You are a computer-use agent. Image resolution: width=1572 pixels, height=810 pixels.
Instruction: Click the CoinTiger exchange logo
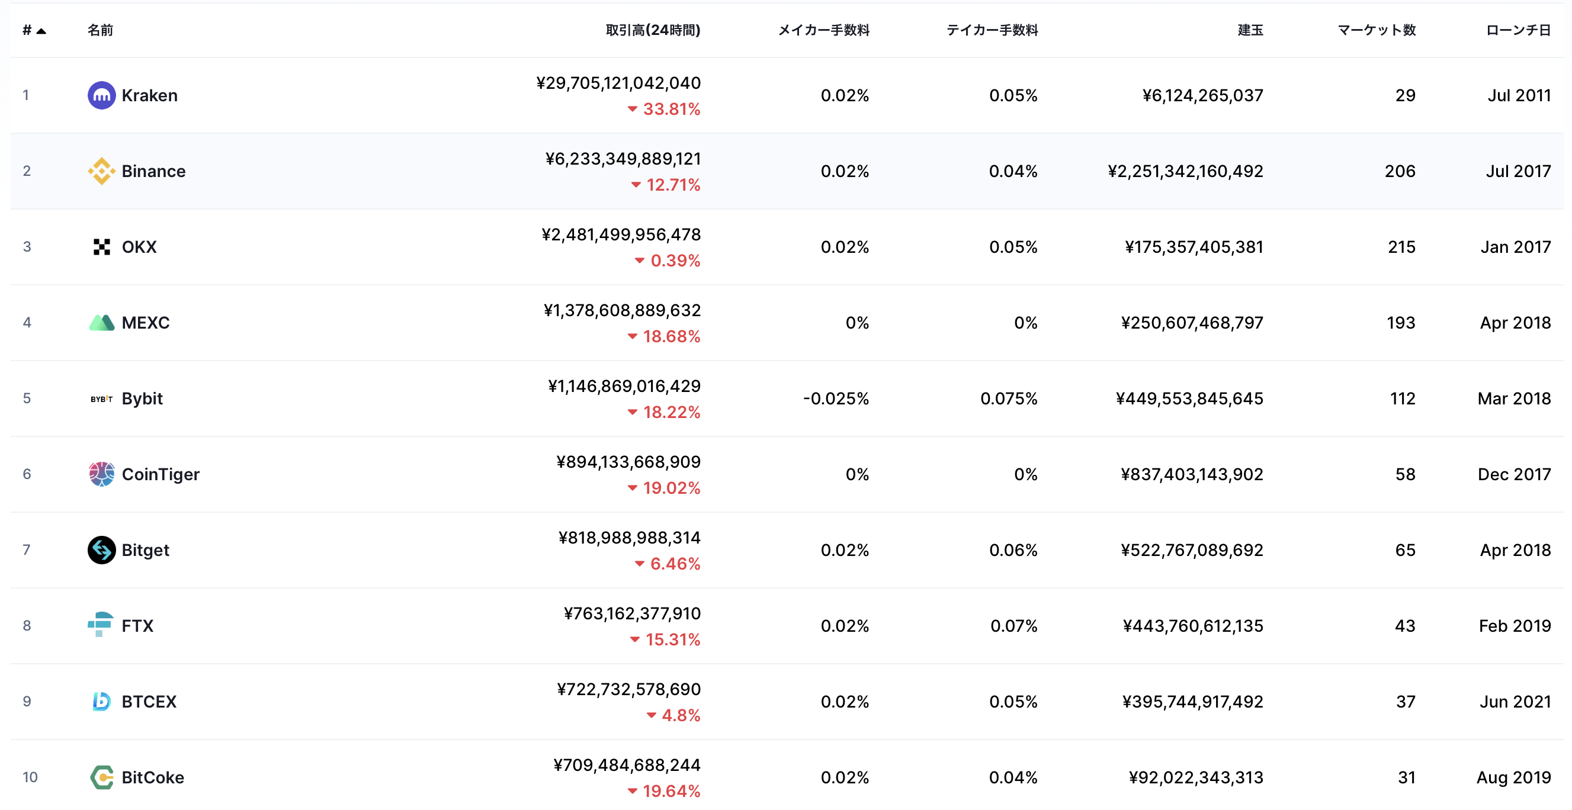coord(101,474)
